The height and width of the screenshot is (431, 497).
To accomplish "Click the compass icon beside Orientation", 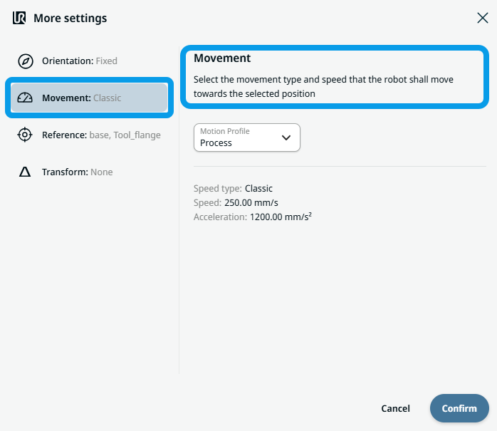I will coord(25,61).
